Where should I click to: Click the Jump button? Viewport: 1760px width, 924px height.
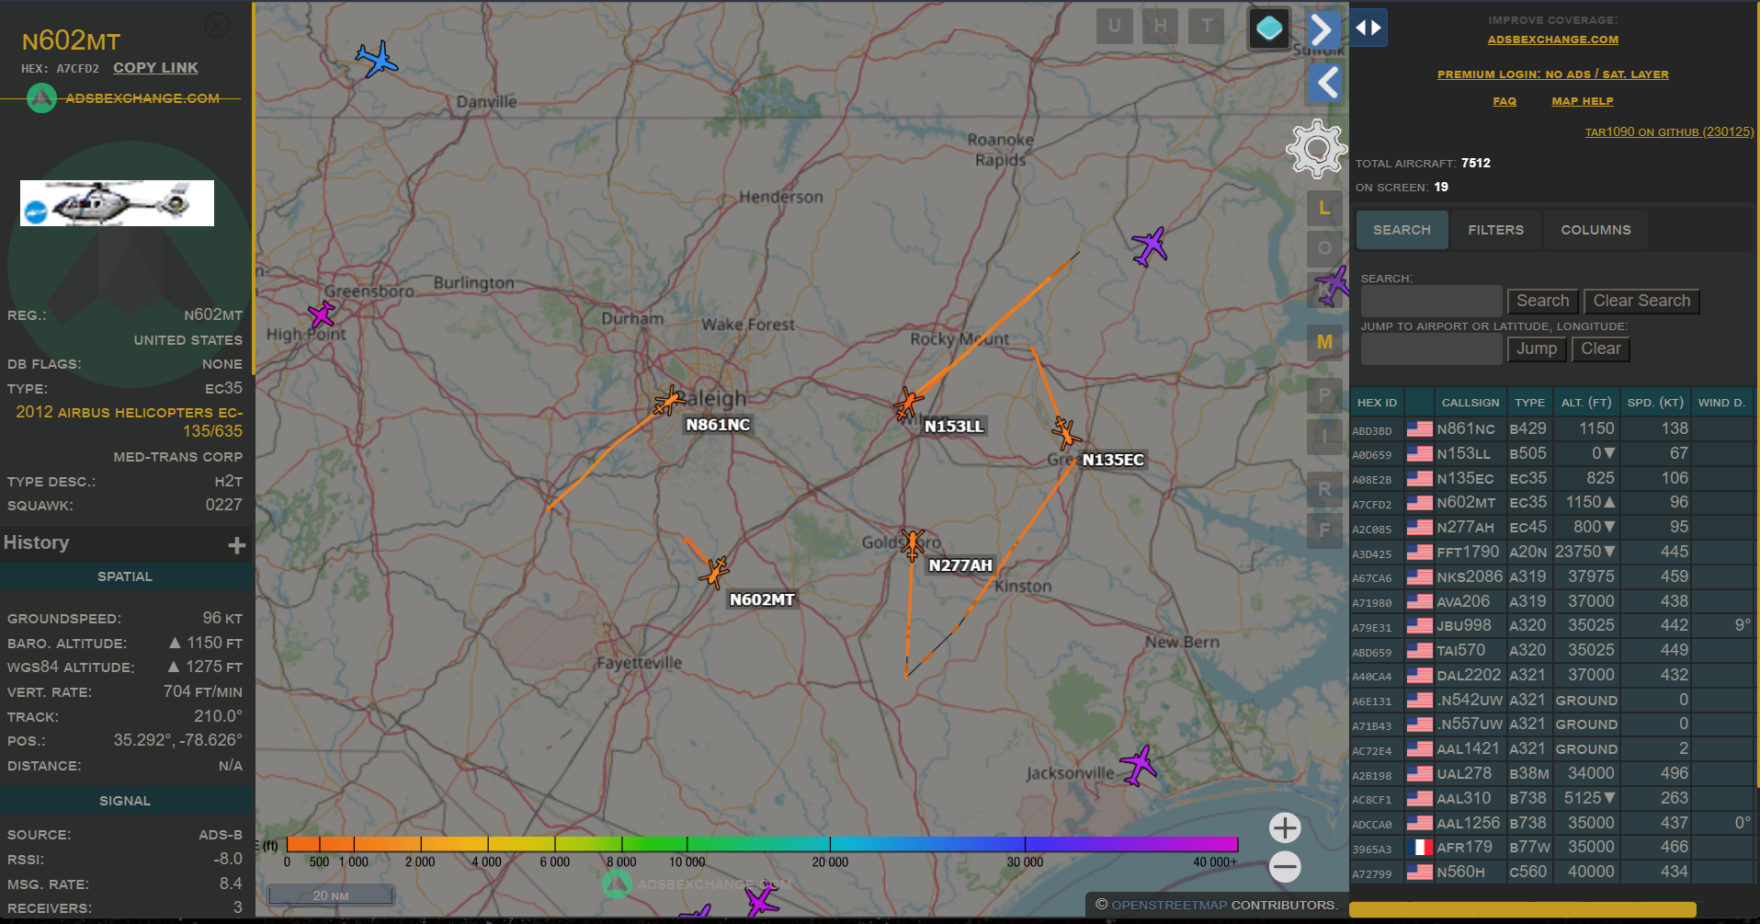pyautogui.click(x=1537, y=349)
